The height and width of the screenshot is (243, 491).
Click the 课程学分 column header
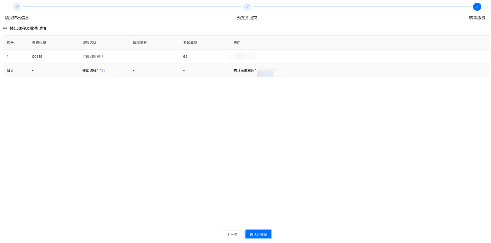coord(140,43)
